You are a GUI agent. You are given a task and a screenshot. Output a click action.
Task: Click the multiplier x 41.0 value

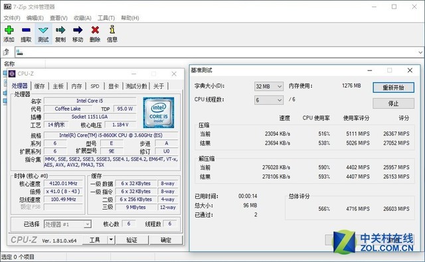pyautogui.click(x=63, y=191)
